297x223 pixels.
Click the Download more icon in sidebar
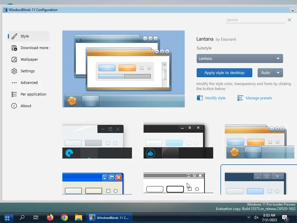click(x=14, y=48)
